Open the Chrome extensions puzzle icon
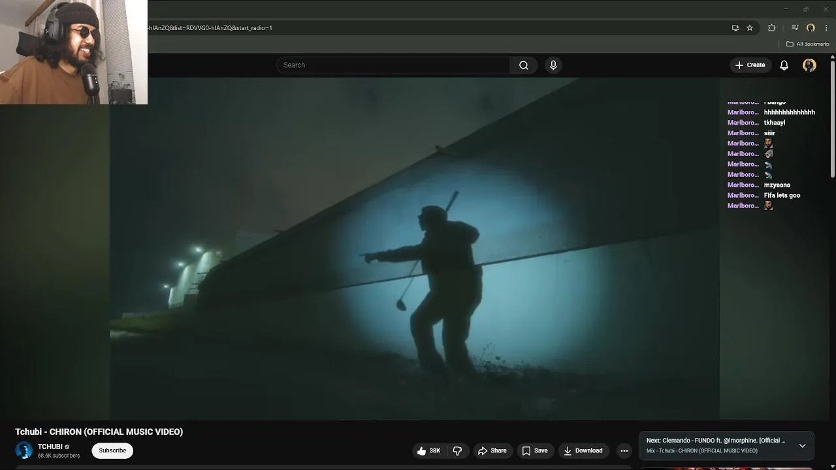 (x=772, y=28)
